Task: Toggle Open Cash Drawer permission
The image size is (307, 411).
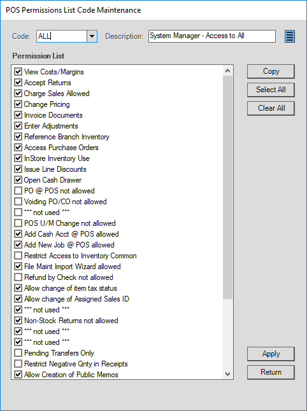Action: [x=18, y=180]
